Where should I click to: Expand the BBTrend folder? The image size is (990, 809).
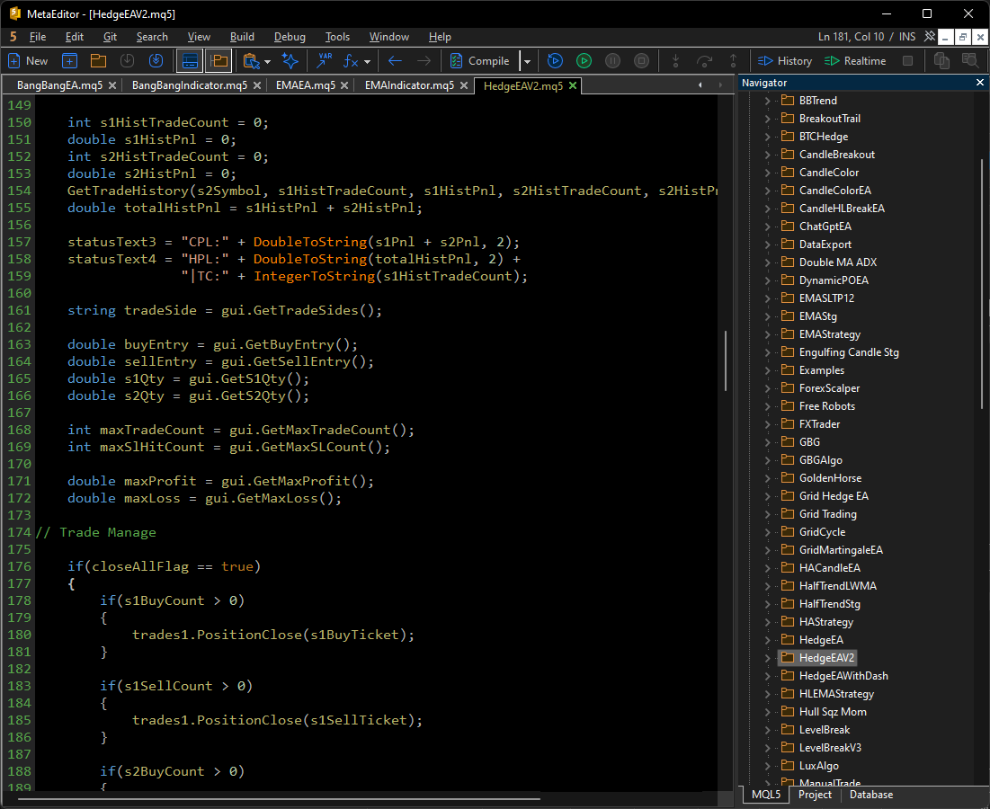[x=767, y=101]
